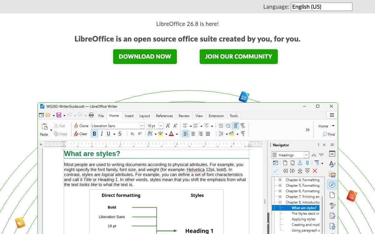
Task: Click the Redo arrow icon
Action: tap(80, 115)
